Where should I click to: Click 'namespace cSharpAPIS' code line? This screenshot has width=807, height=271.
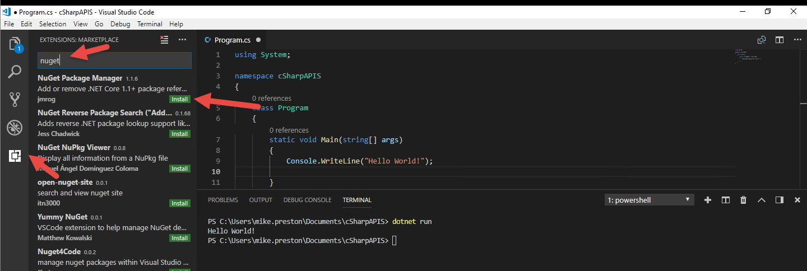pos(278,76)
